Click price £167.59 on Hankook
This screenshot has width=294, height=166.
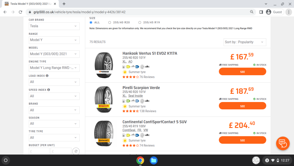(242, 57)
